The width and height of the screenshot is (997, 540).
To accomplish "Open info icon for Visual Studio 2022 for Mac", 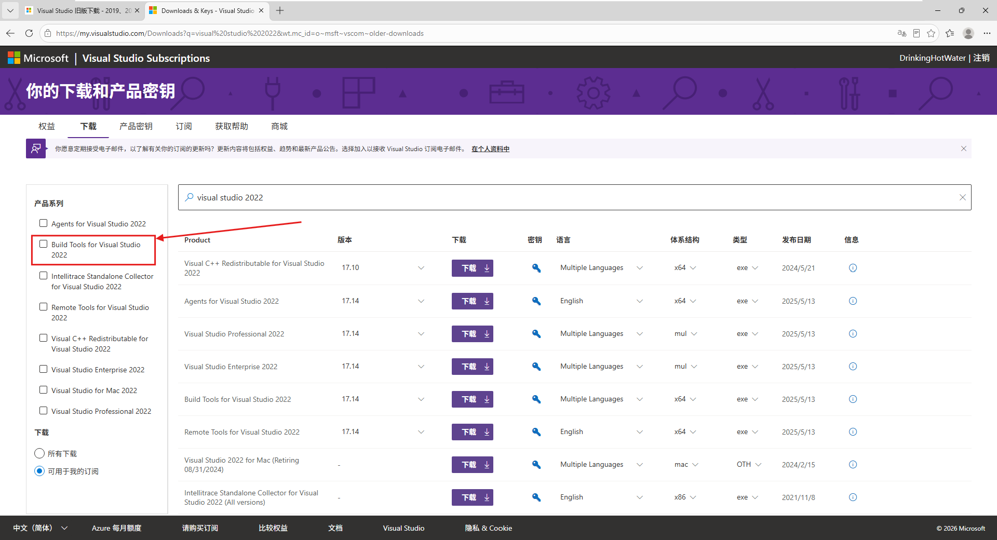I will (853, 465).
